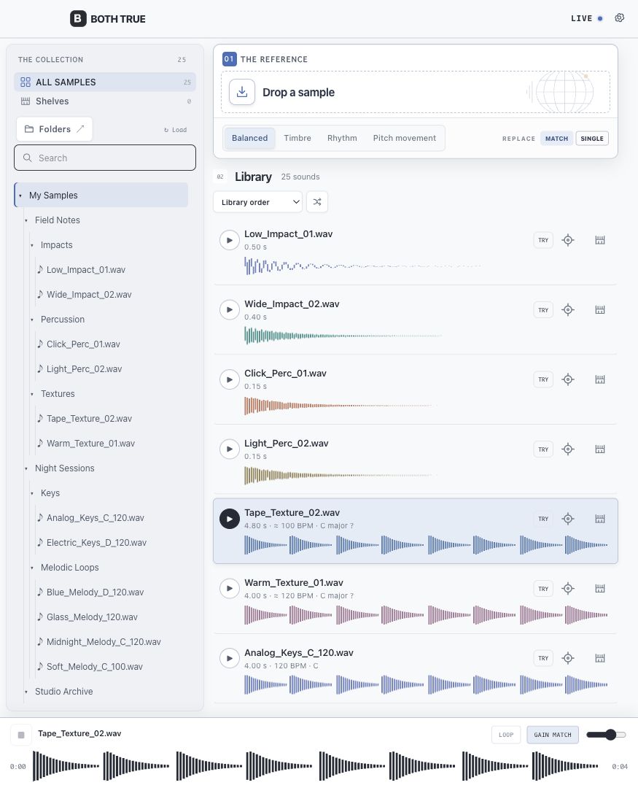Click target icon for Click_Perc_01.wav
The image size is (638, 788).
pos(568,379)
